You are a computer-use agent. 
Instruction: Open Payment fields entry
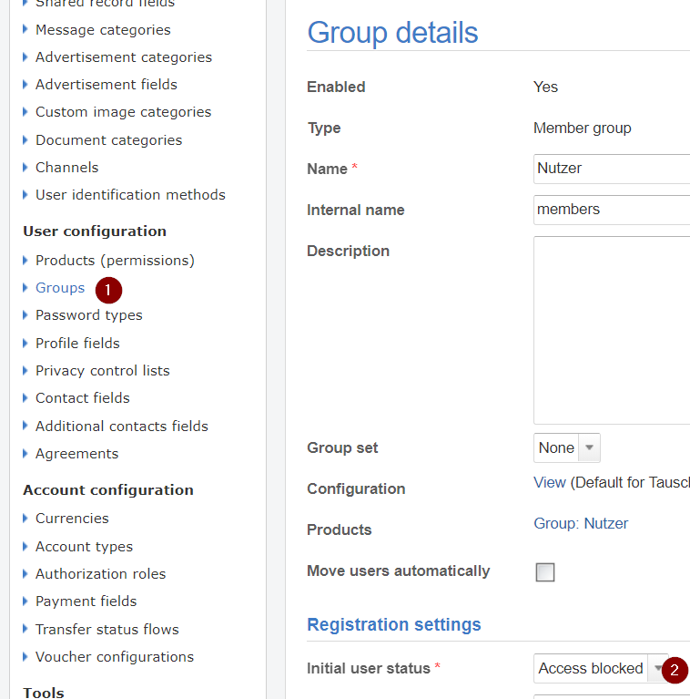(86, 601)
